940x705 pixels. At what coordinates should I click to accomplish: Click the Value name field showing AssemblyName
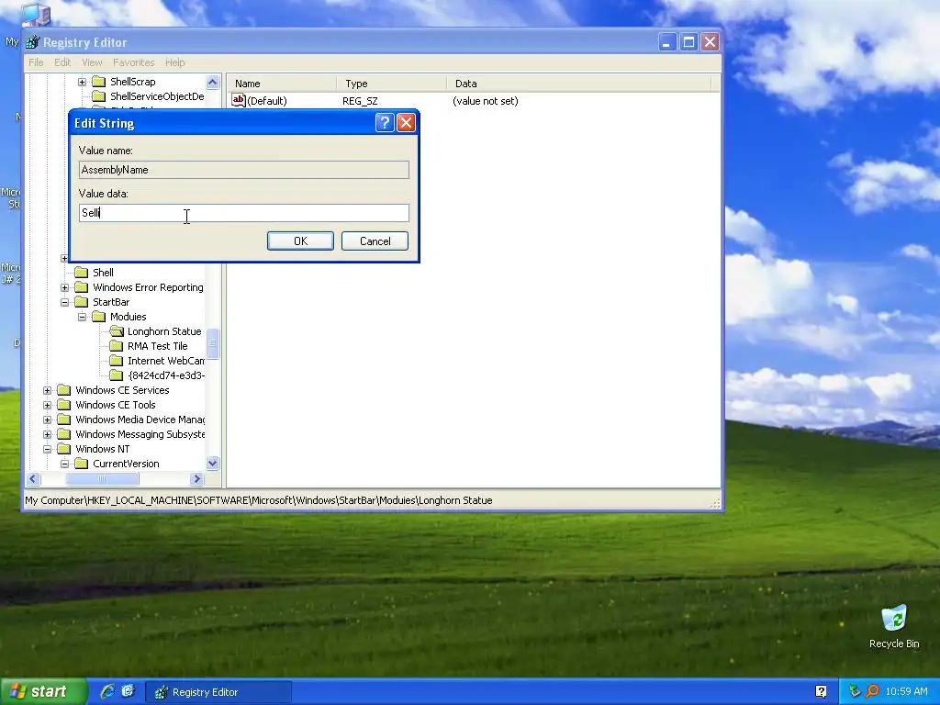pyautogui.click(x=244, y=170)
